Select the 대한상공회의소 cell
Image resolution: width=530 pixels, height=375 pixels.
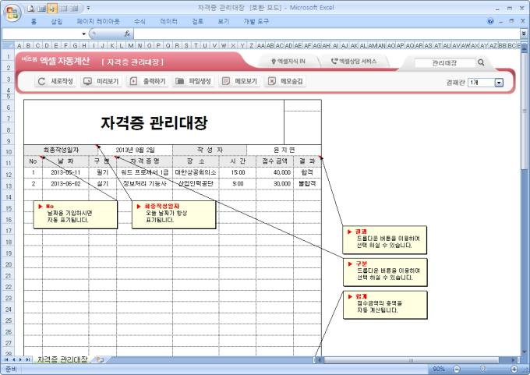[x=196, y=172]
